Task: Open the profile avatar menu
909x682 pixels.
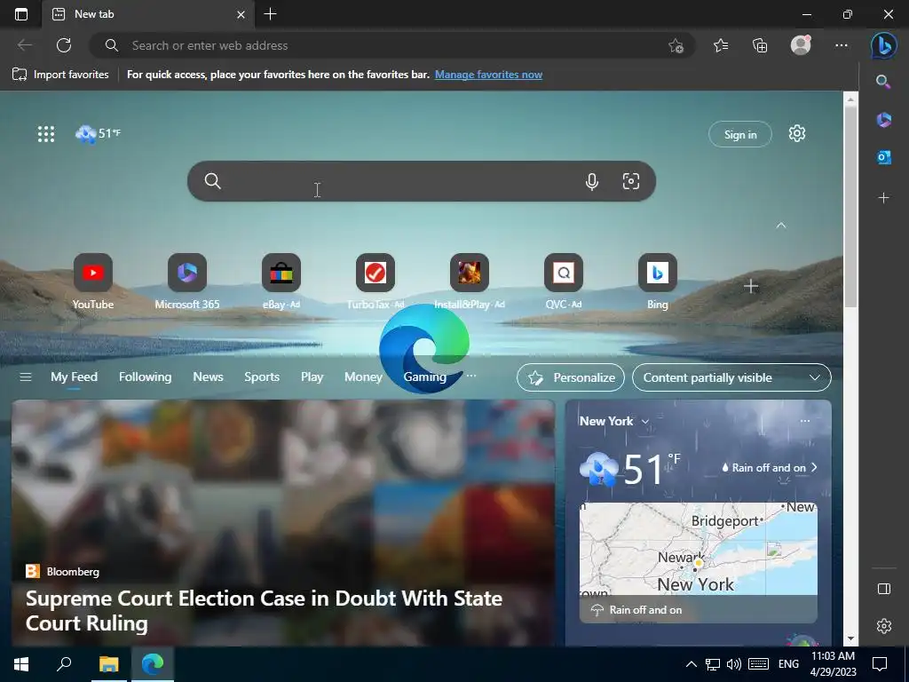Action: click(x=801, y=45)
